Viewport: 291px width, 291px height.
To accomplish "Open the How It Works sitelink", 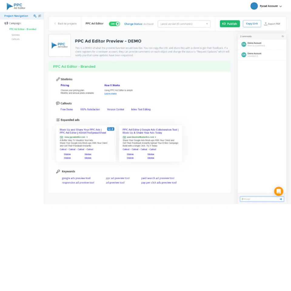I will coord(112,85).
